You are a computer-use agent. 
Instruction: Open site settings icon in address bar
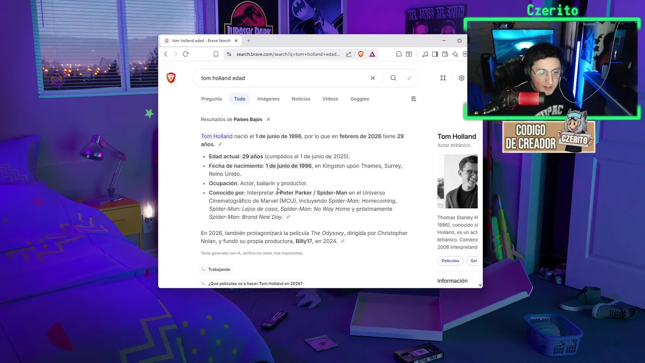pos(229,54)
